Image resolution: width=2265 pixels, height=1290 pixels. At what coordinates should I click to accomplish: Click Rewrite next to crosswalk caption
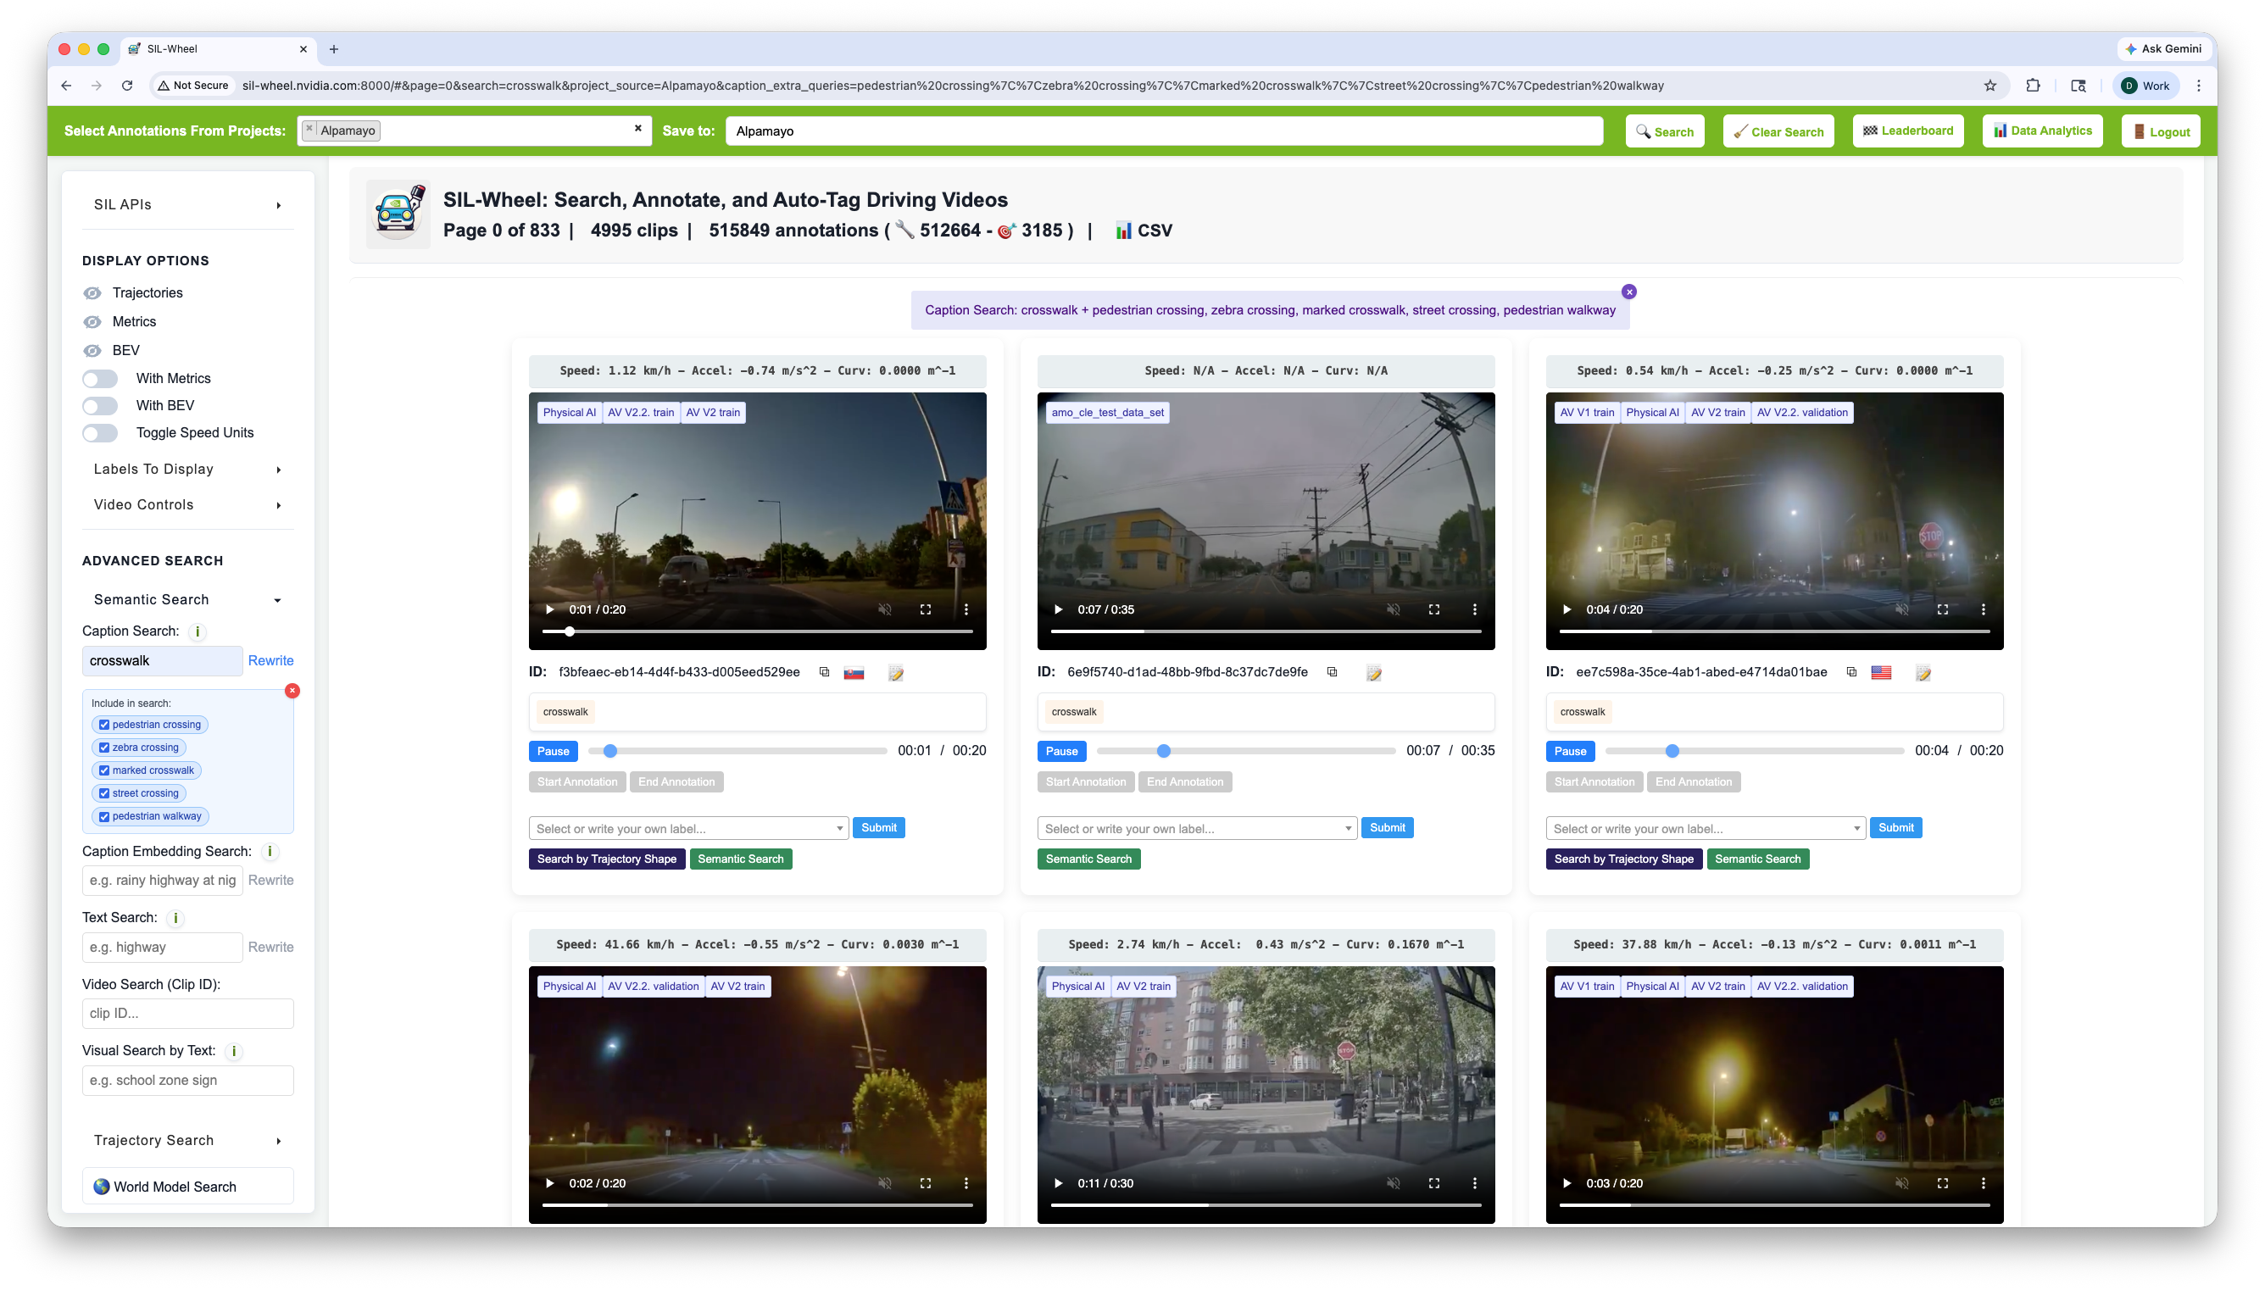270,661
